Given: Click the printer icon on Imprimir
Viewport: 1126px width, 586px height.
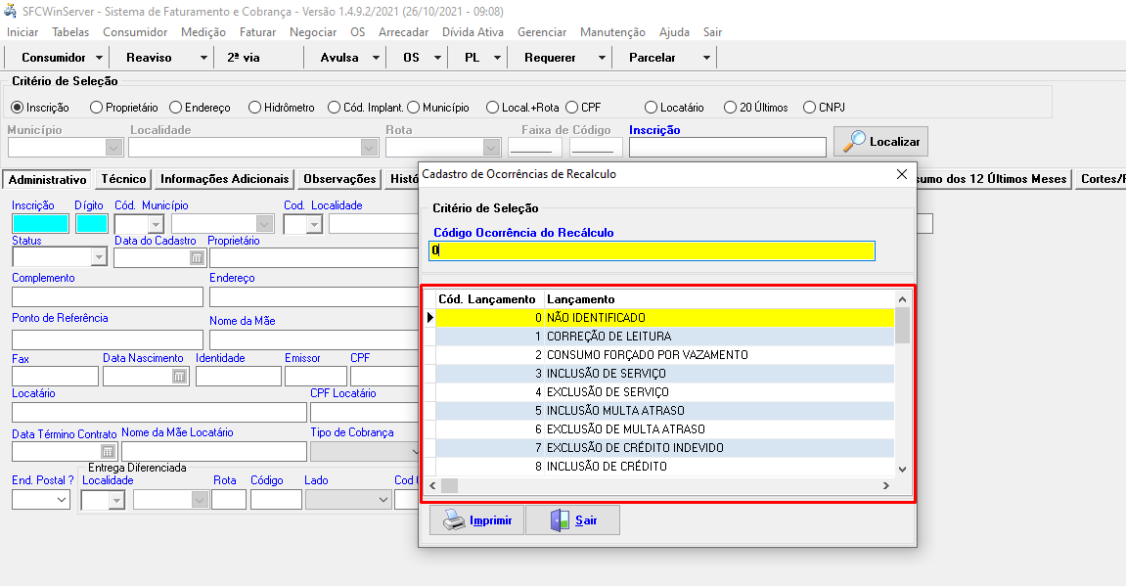Looking at the screenshot, I should click(454, 520).
